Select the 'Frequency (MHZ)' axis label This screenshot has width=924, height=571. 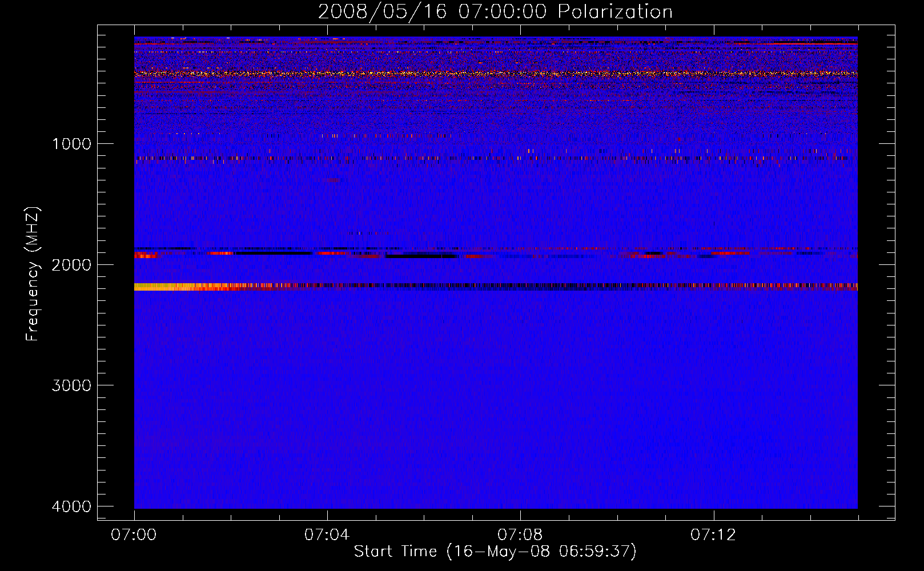pyautogui.click(x=33, y=274)
